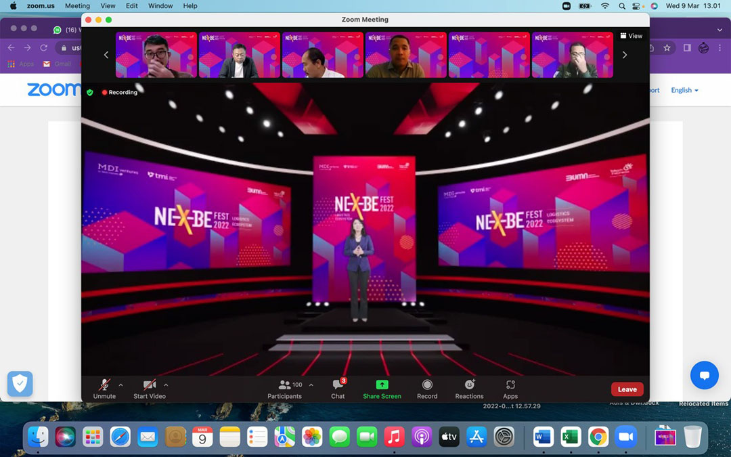This screenshot has width=731, height=457.
Task: Open Spotlight search in the menu bar
Action: (x=622, y=6)
